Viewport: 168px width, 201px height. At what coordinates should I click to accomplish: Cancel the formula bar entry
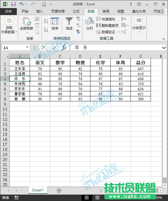(x=44, y=47)
